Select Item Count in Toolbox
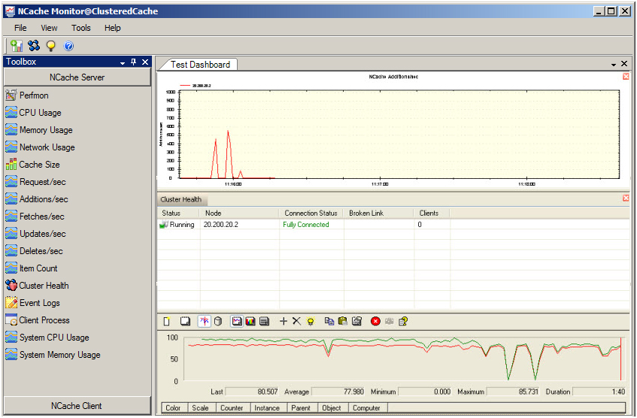 [32, 268]
